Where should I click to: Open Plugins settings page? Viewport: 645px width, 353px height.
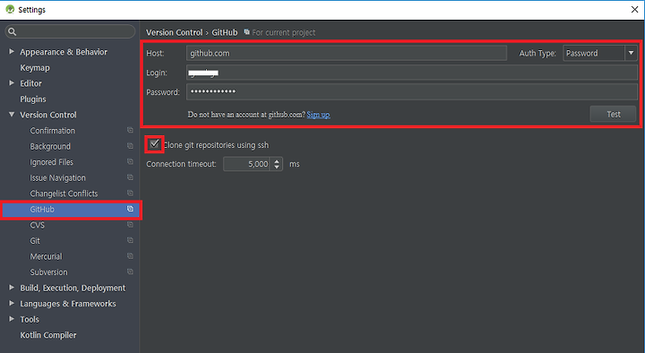pos(33,99)
